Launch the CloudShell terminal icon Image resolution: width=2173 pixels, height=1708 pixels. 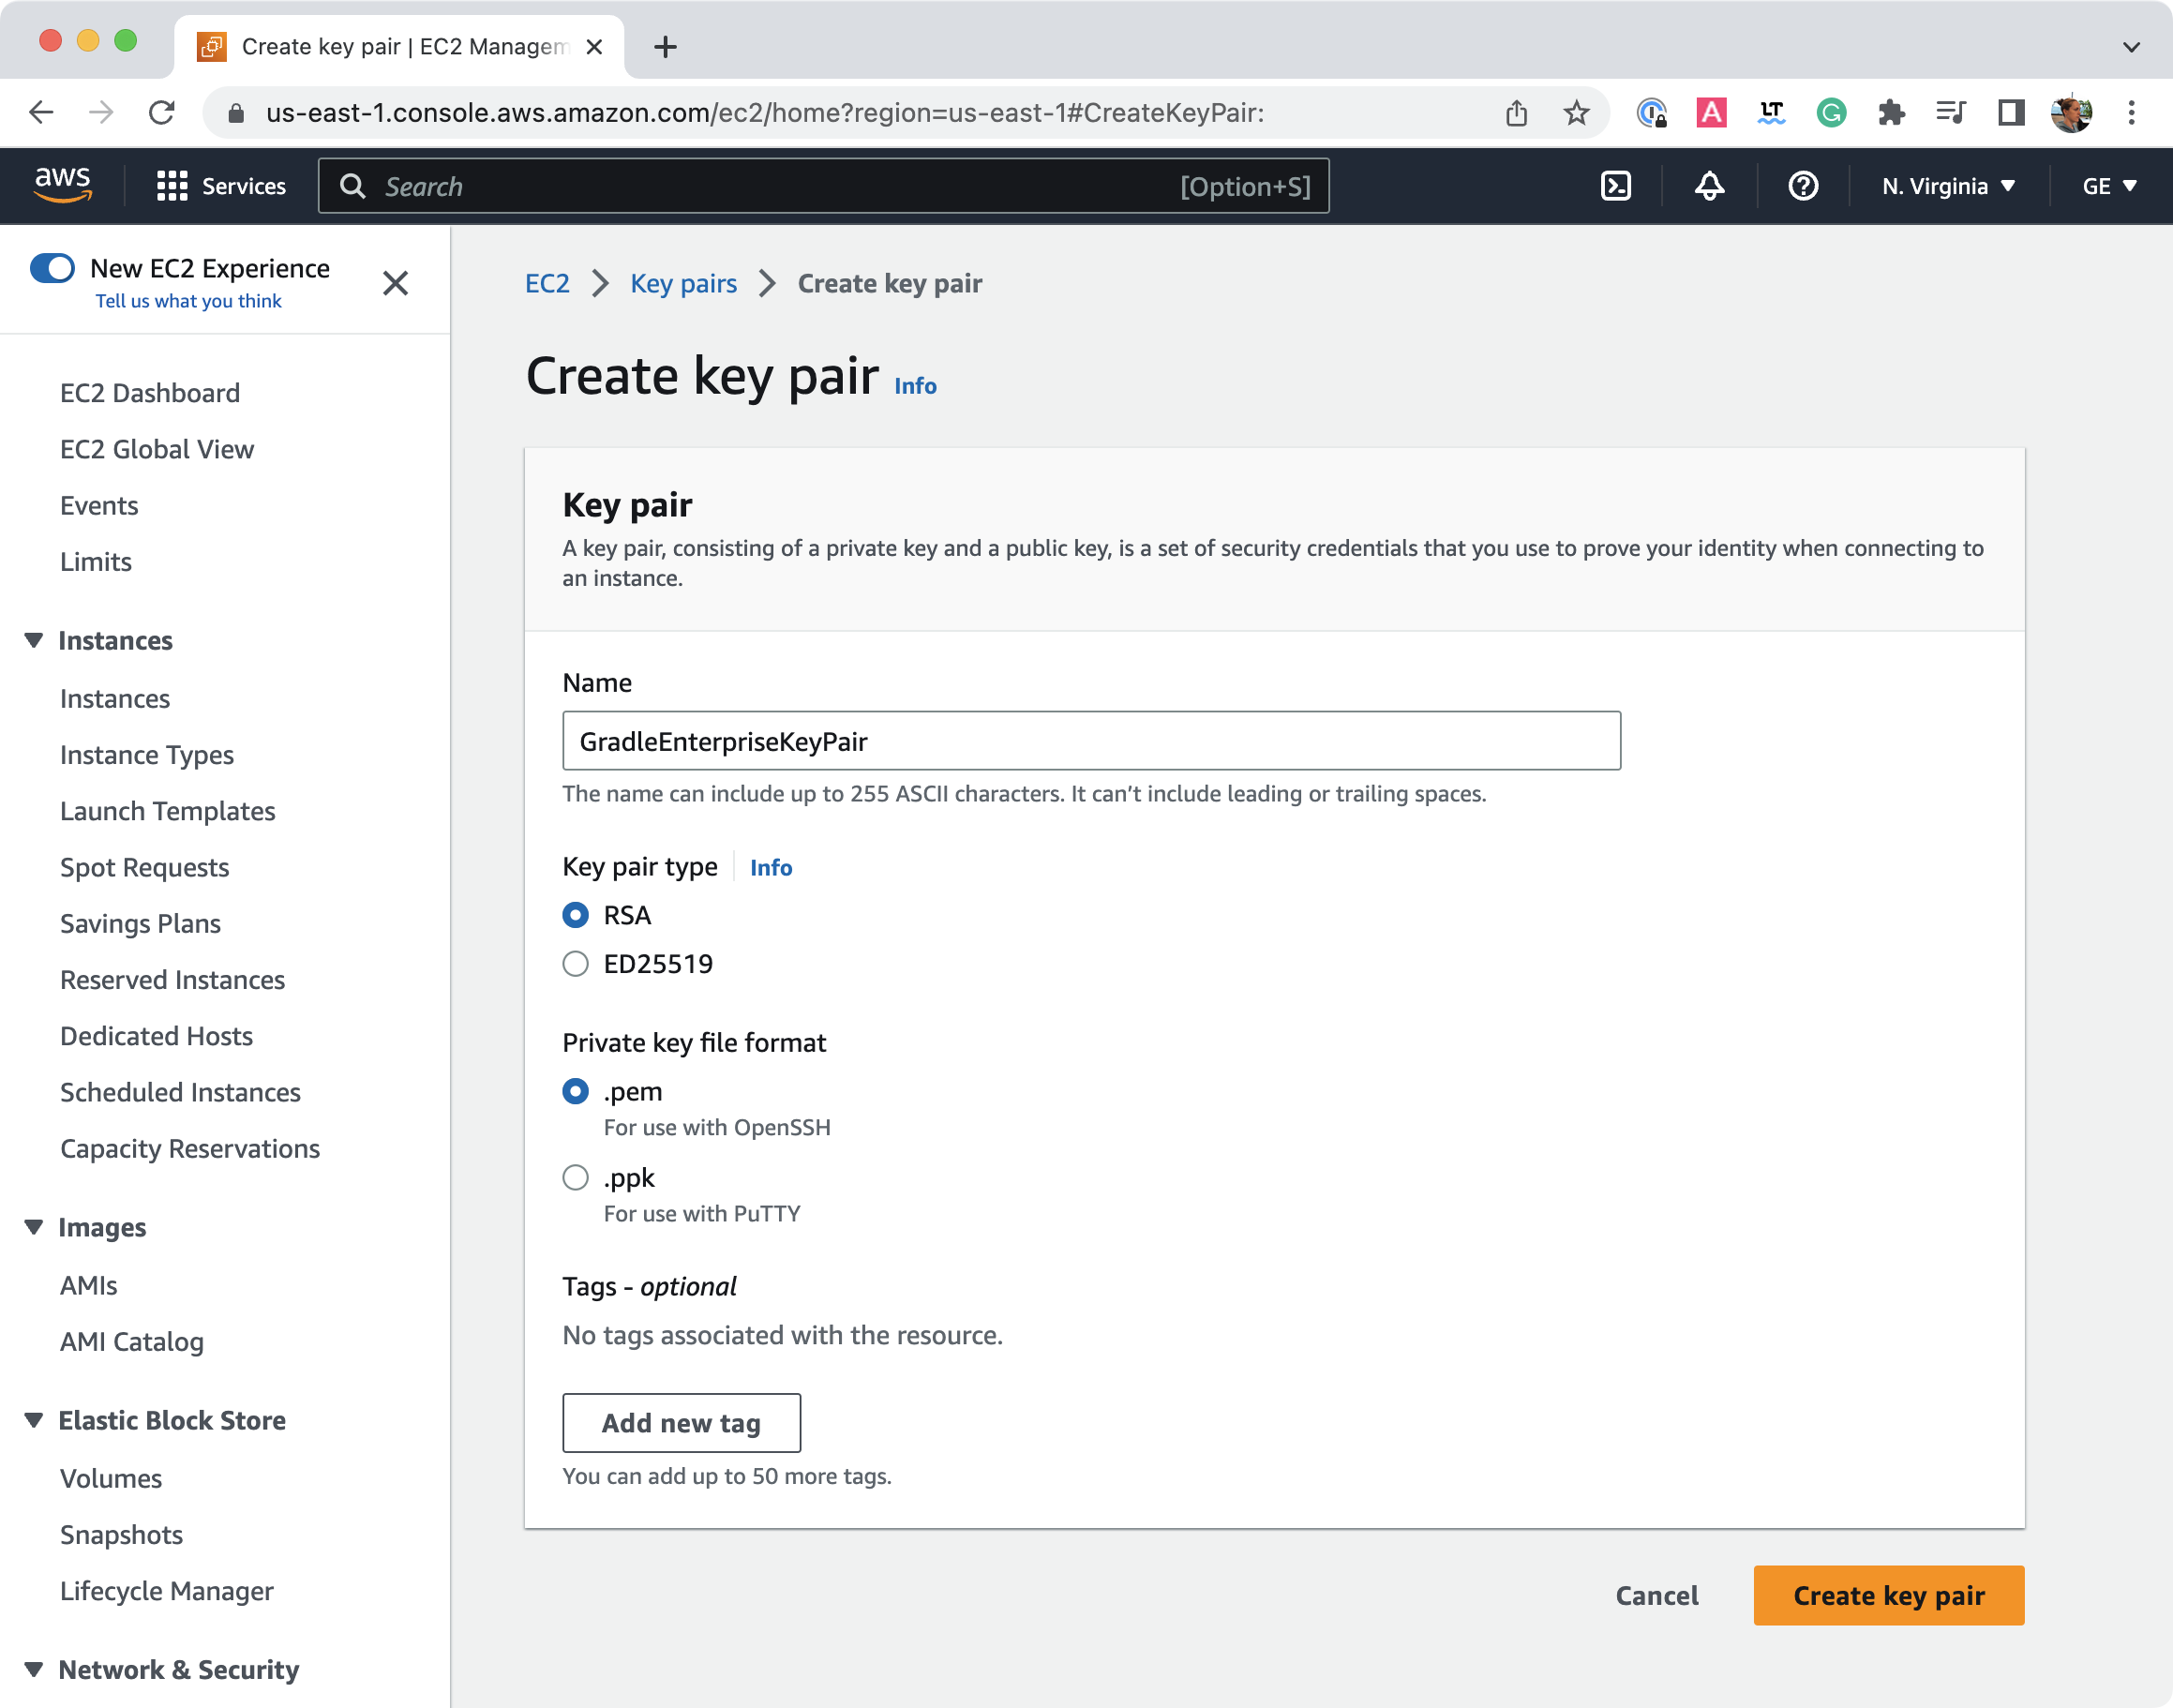[x=1616, y=186]
